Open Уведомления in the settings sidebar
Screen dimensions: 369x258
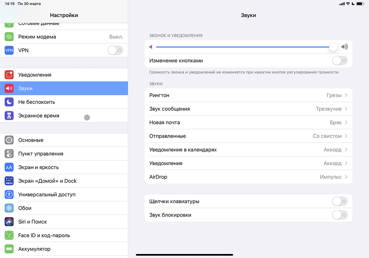click(x=64, y=75)
